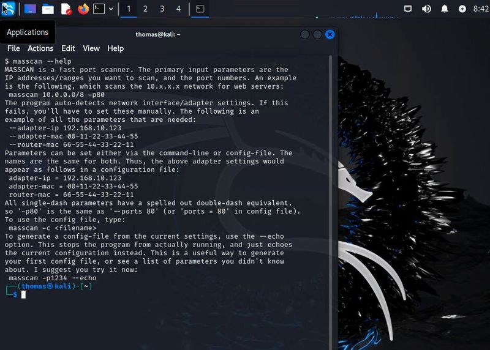Switch to workspace 4
The width and height of the screenshot is (490, 350).
[178, 9]
